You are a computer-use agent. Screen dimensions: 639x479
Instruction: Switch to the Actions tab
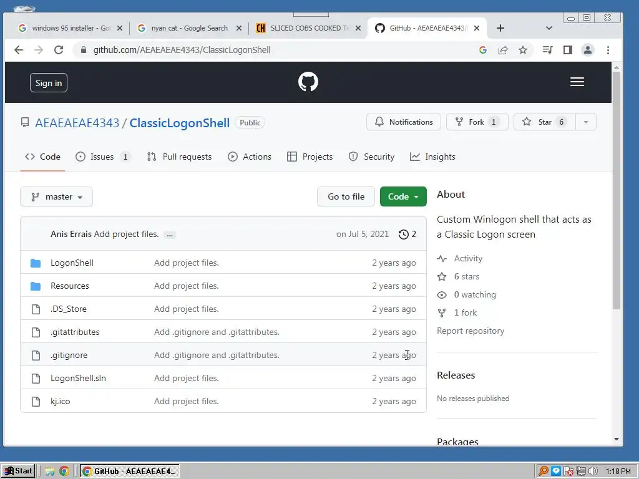click(x=250, y=157)
